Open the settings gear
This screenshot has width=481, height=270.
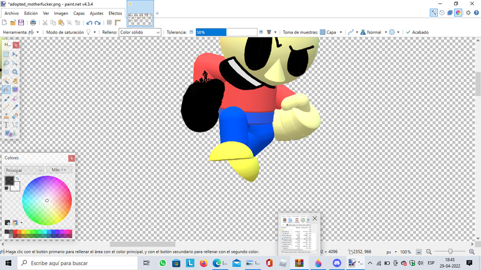tap(468, 13)
